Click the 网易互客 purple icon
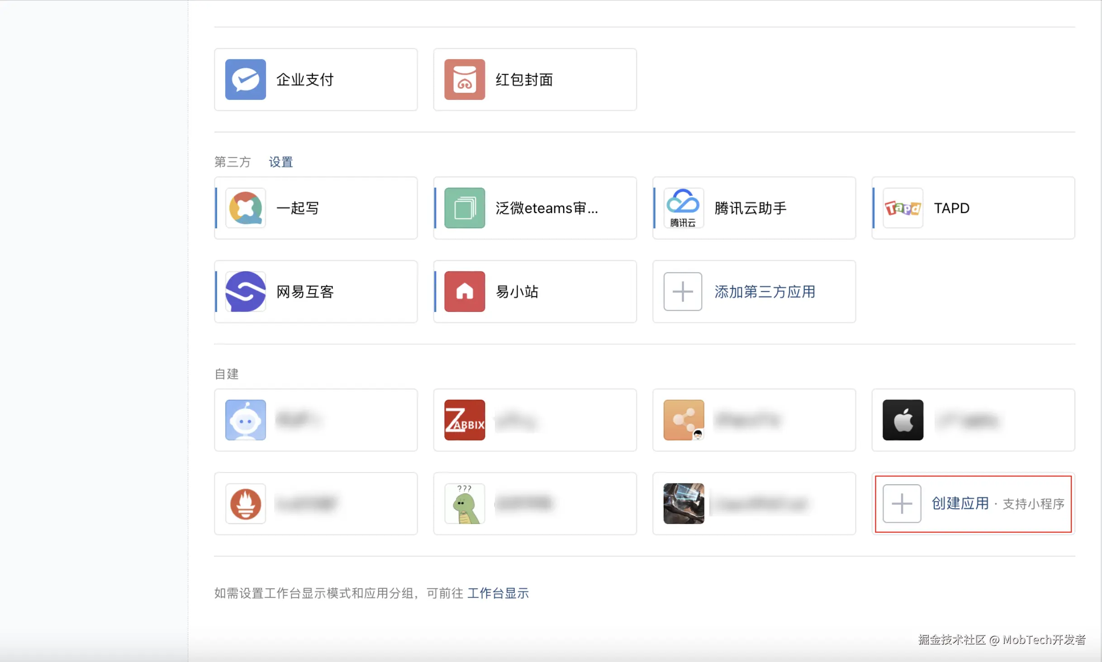 tap(245, 291)
